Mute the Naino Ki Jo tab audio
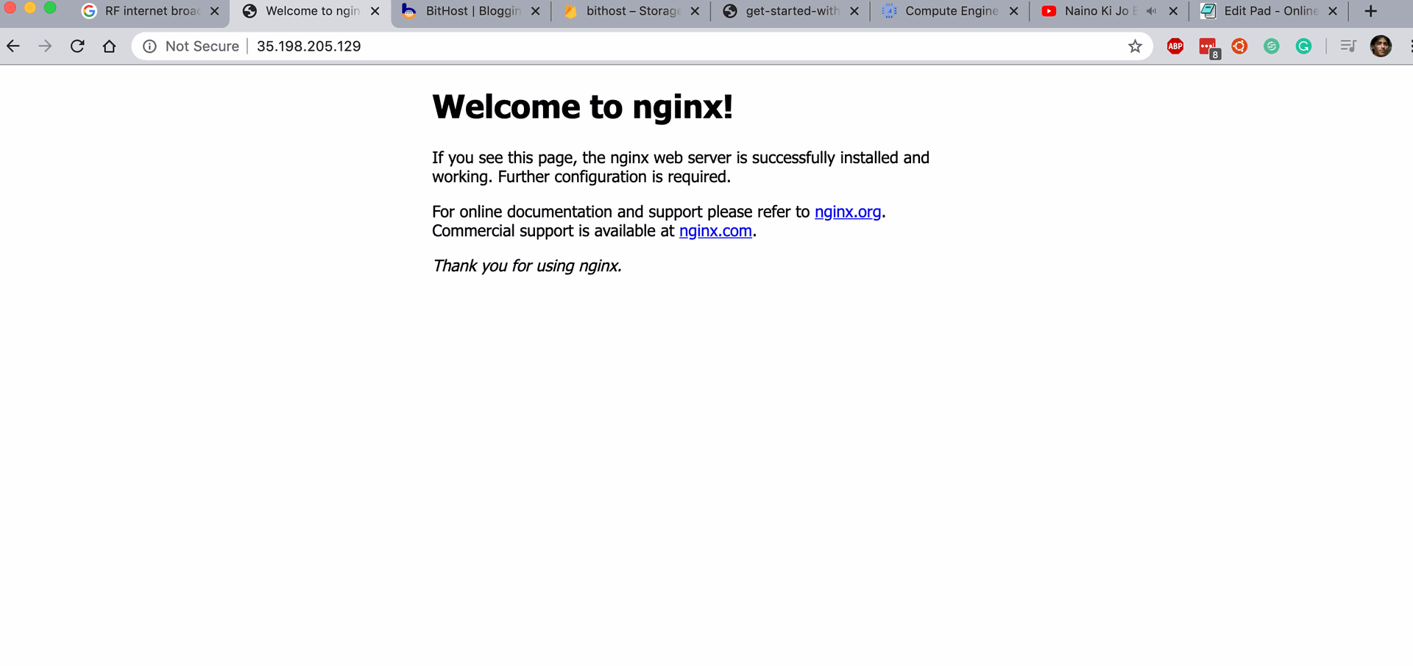This screenshot has height=666, width=1413. coord(1151,11)
